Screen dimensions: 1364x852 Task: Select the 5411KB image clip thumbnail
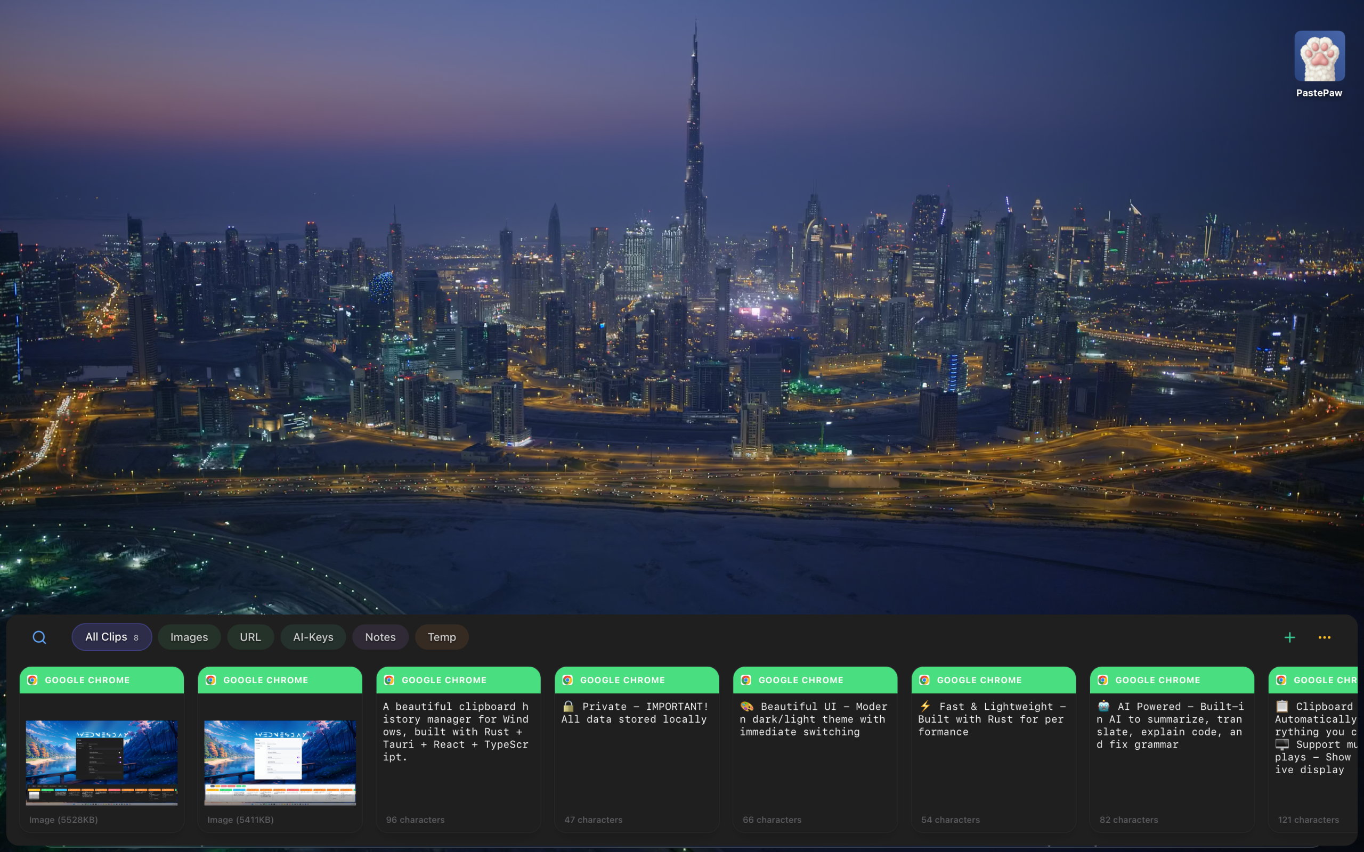280,762
